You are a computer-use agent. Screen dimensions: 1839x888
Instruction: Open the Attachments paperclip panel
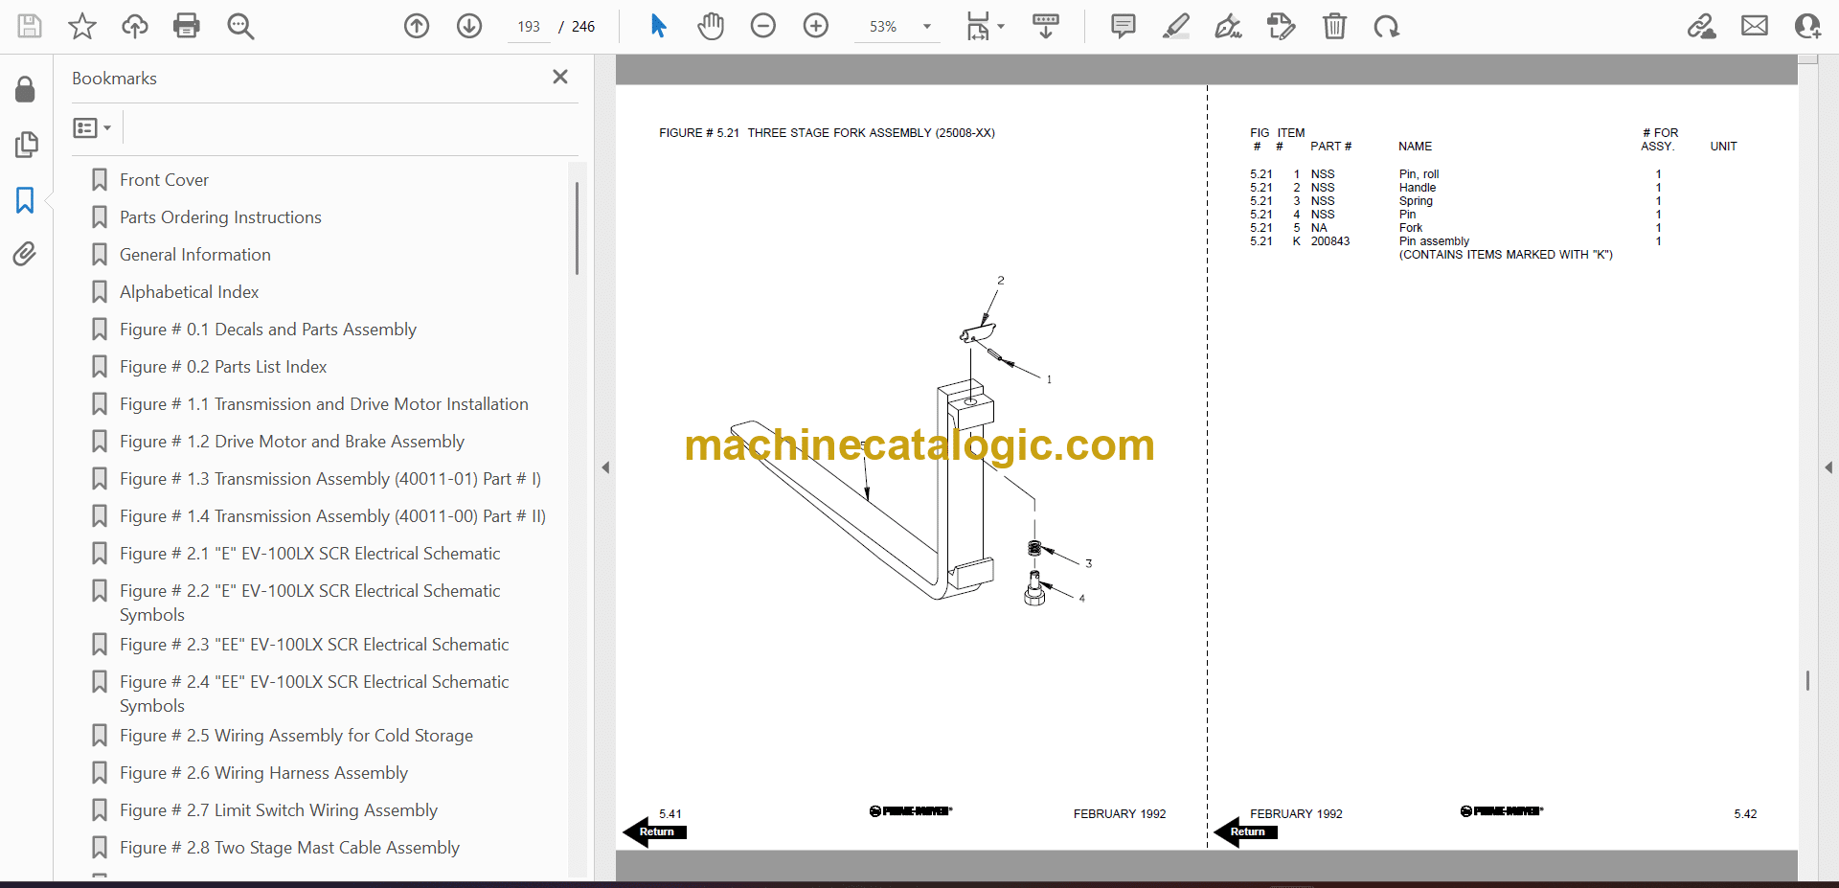[x=25, y=254]
